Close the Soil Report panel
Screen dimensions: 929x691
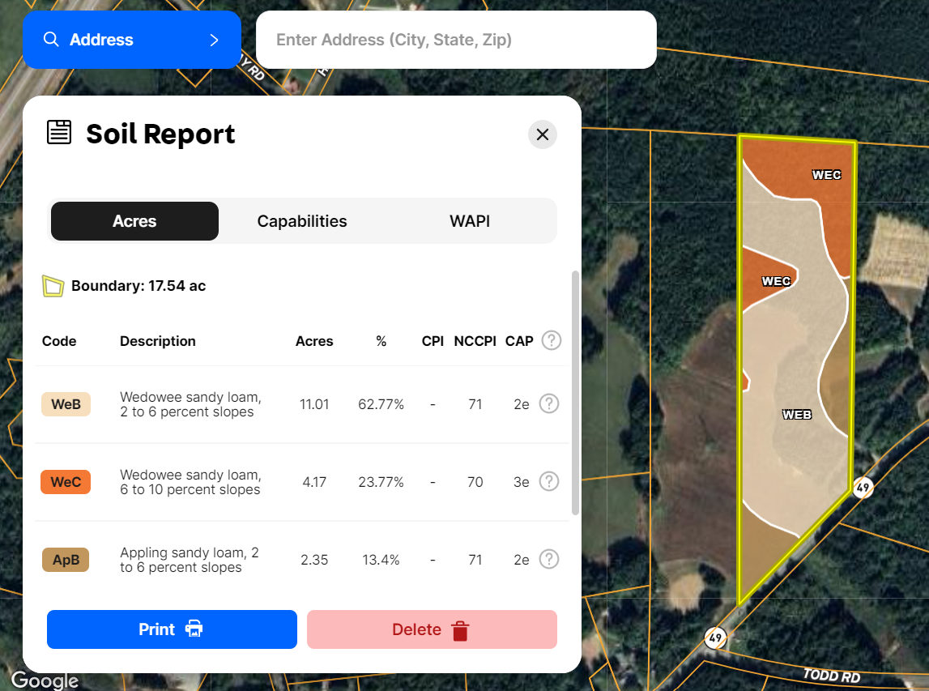[x=542, y=134]
